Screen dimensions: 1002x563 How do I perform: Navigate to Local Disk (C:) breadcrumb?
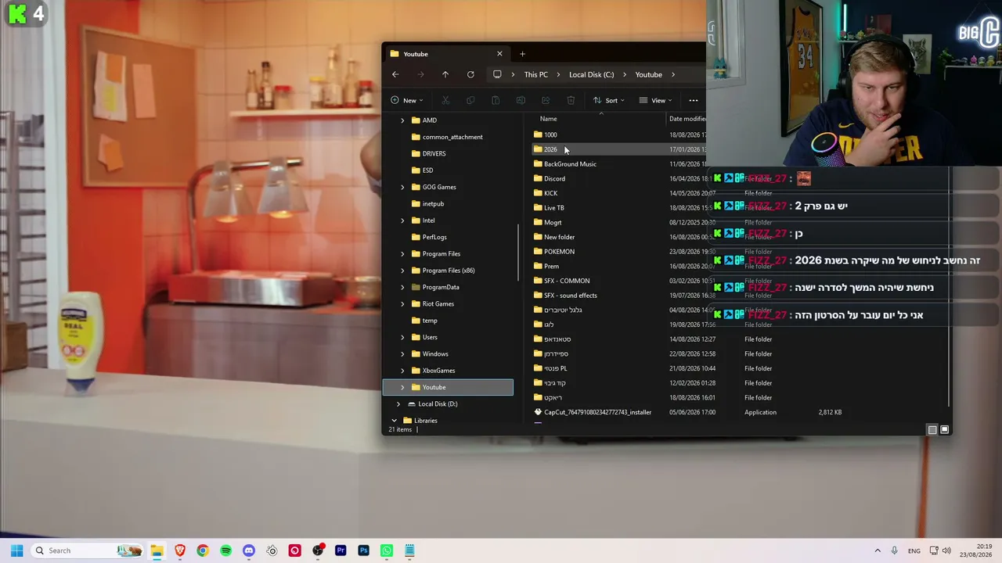point(591,74)
